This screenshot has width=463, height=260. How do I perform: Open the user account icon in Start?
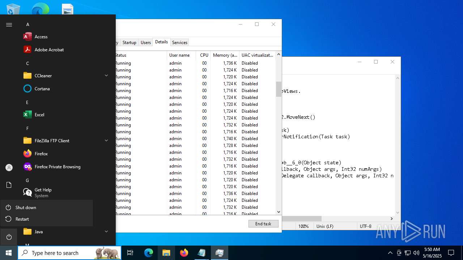(x=9, y=168)
